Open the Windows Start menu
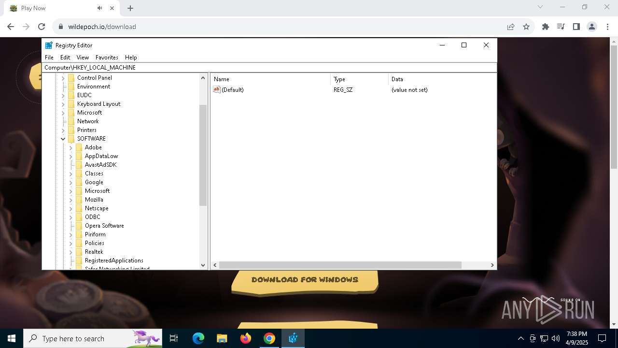 (x=12, y=338)
